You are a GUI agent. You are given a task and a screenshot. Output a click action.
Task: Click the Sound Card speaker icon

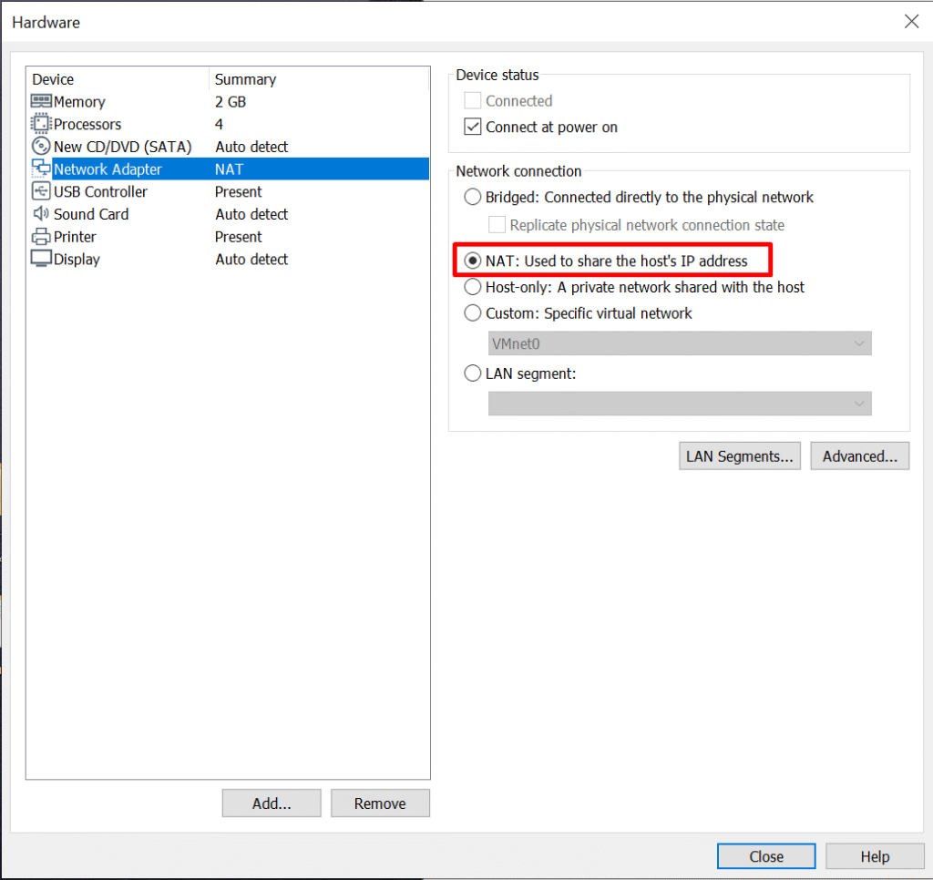[x=41, y=214]
